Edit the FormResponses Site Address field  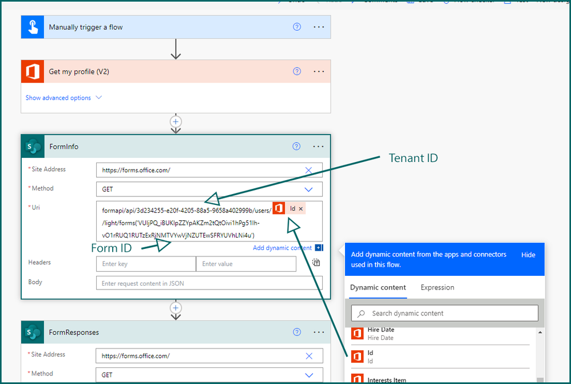[x=209, y=356]
